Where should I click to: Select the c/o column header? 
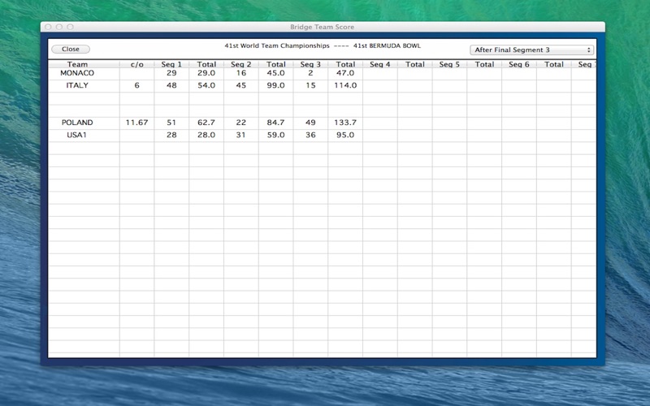point(136,64)
